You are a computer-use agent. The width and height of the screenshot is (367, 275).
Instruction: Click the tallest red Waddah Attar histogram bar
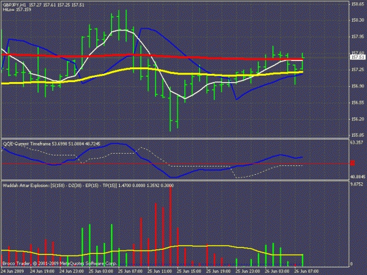pyautogui.click(x=170, y=226)
